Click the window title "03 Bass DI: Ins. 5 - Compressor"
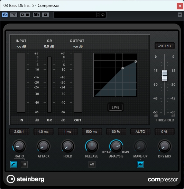The image size is (184, 189). 31,6
